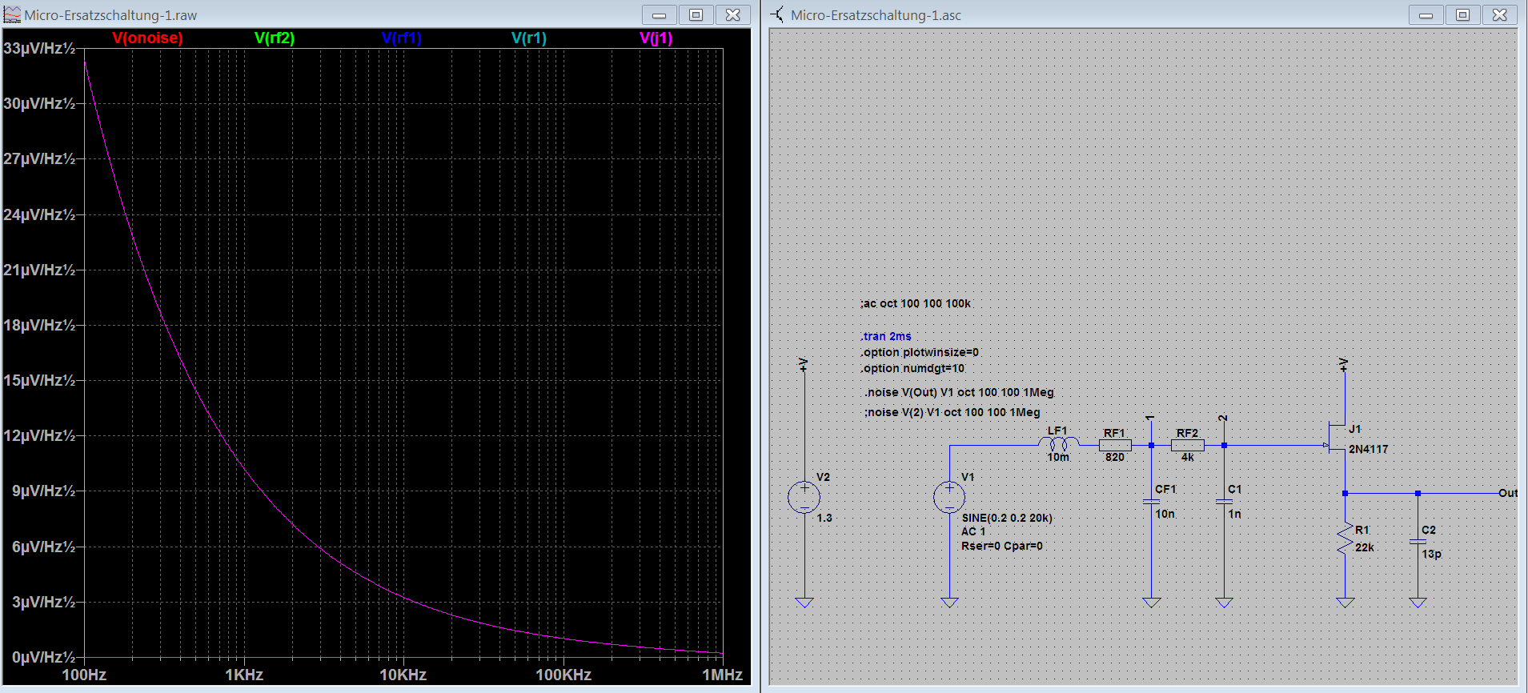Click the 13p value of C2
Screen dimensions: 1528x693
pyautogui.click(x=1431, y=554)
